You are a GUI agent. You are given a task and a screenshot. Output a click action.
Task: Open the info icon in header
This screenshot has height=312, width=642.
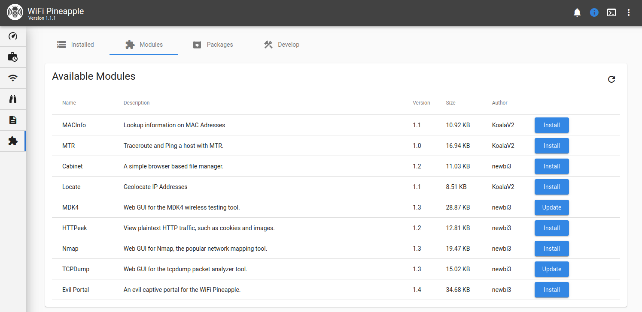pyautogui.click(x=594, y=12)
